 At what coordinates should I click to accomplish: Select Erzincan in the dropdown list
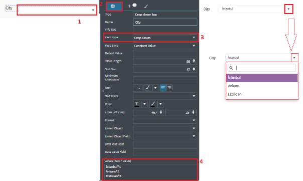(x=262, y=94)
